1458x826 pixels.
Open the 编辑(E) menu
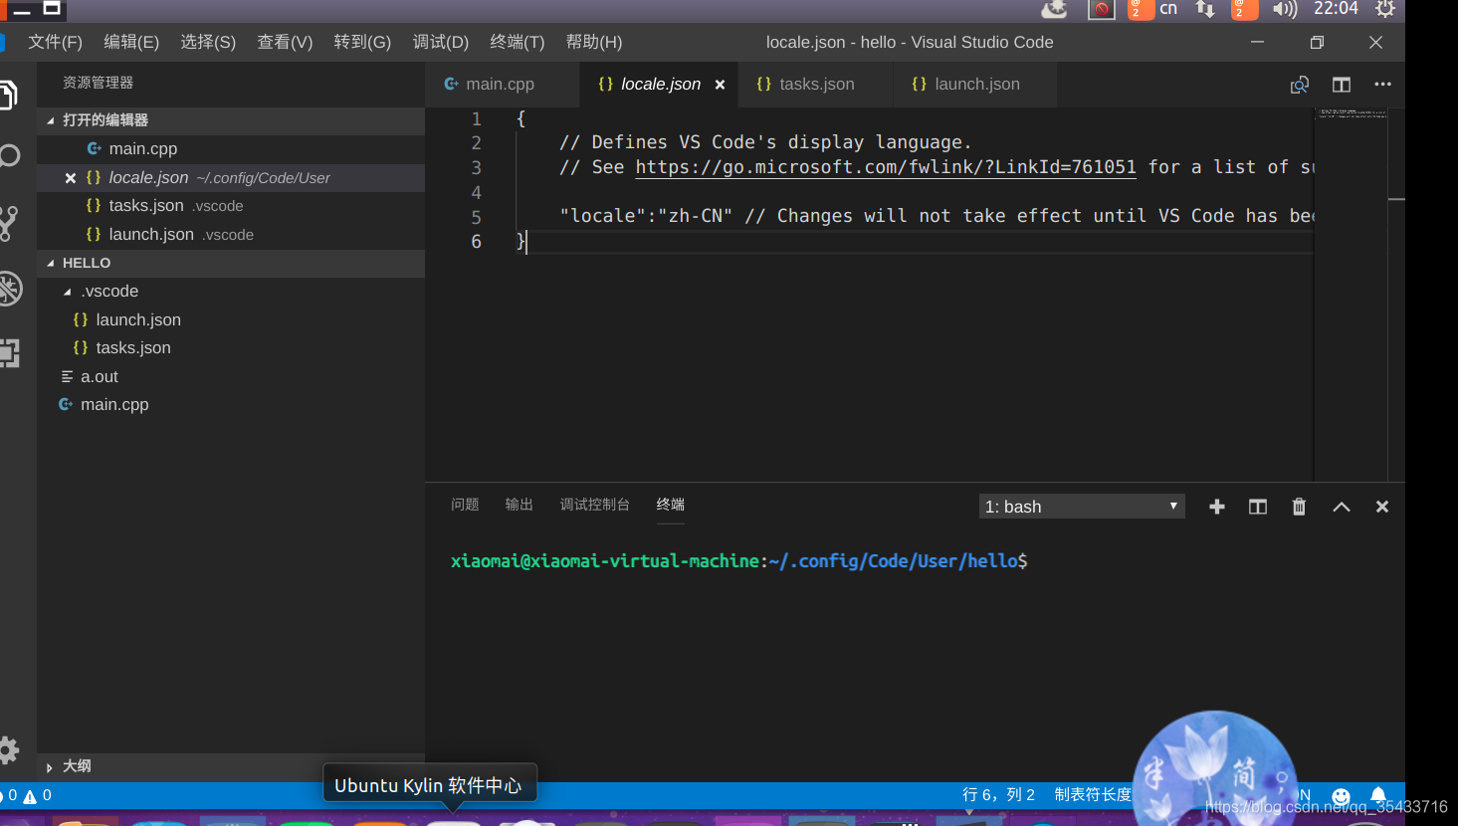click(x=131, y=42)
